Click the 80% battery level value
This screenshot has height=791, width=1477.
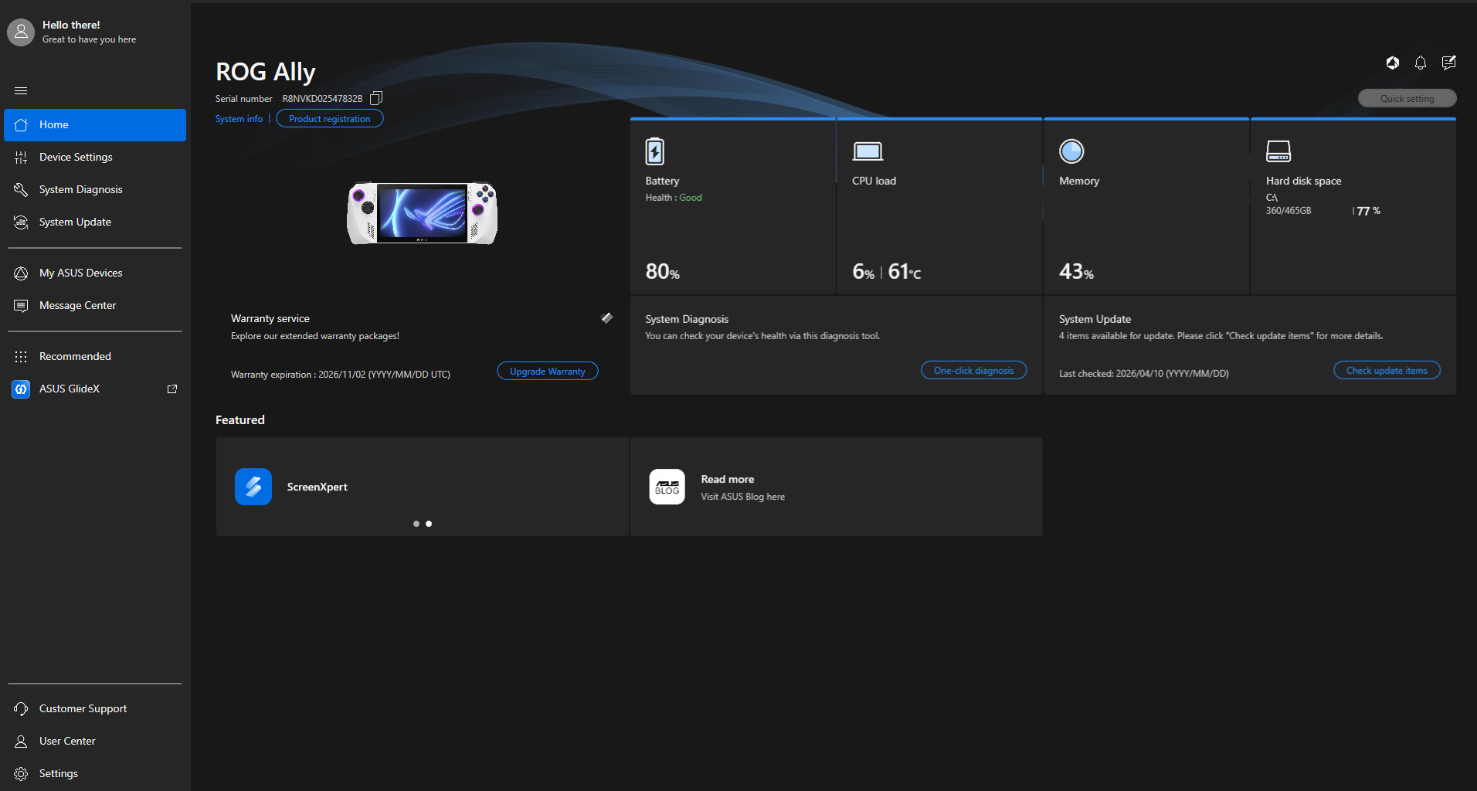pos(663,272)
